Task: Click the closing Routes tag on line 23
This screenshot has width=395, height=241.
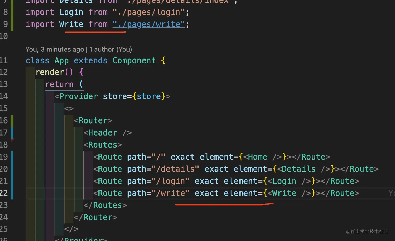Action: (105, 205)
